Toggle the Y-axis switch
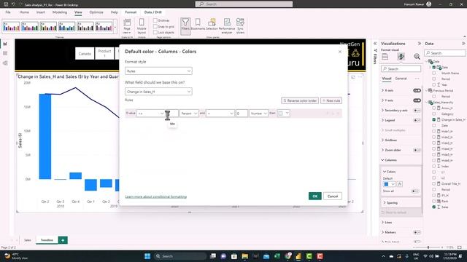Viewport: 467px width, 262px height. click(x=417, y=100)
